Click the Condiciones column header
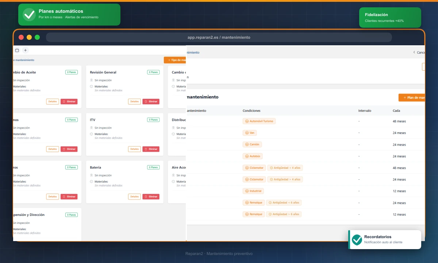Image resolution: width=438 pixels, height=263 pixels. [x=251, y=111]
